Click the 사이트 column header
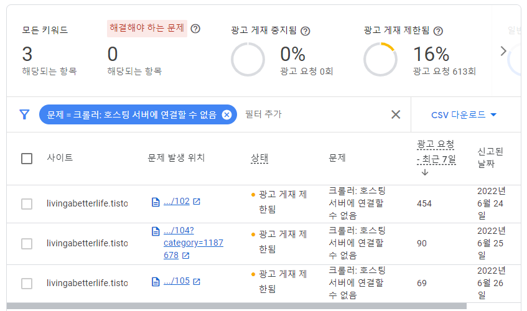This screenshot has width=527, height=311. coord(60,157)
